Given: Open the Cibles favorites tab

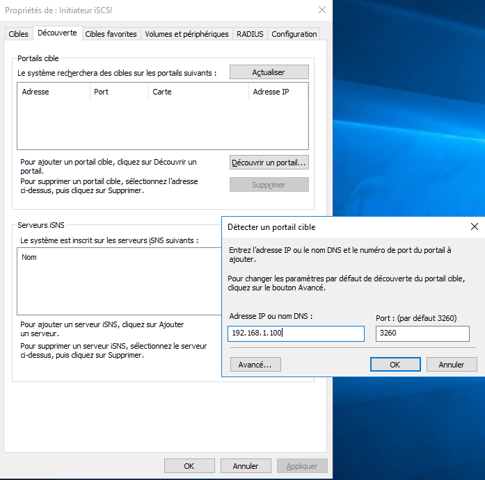Looking at the screenshot, I should (111, 34).
